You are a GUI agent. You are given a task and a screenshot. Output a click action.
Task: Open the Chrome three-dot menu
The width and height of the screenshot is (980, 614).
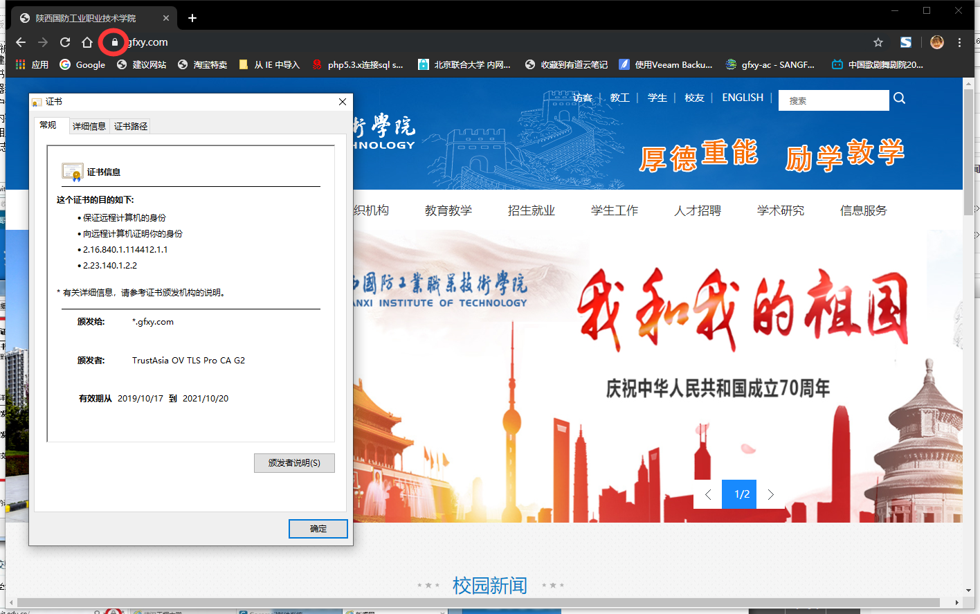[959, 42]
